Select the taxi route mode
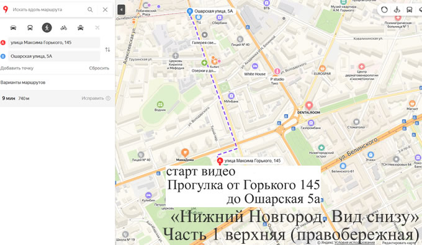This screenshot has width=422, height=245. tap(81, 28)
